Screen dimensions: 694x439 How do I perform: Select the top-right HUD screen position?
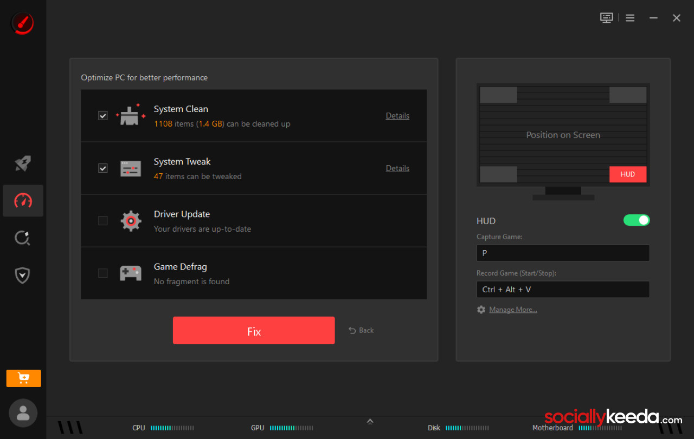coord(628,95)
